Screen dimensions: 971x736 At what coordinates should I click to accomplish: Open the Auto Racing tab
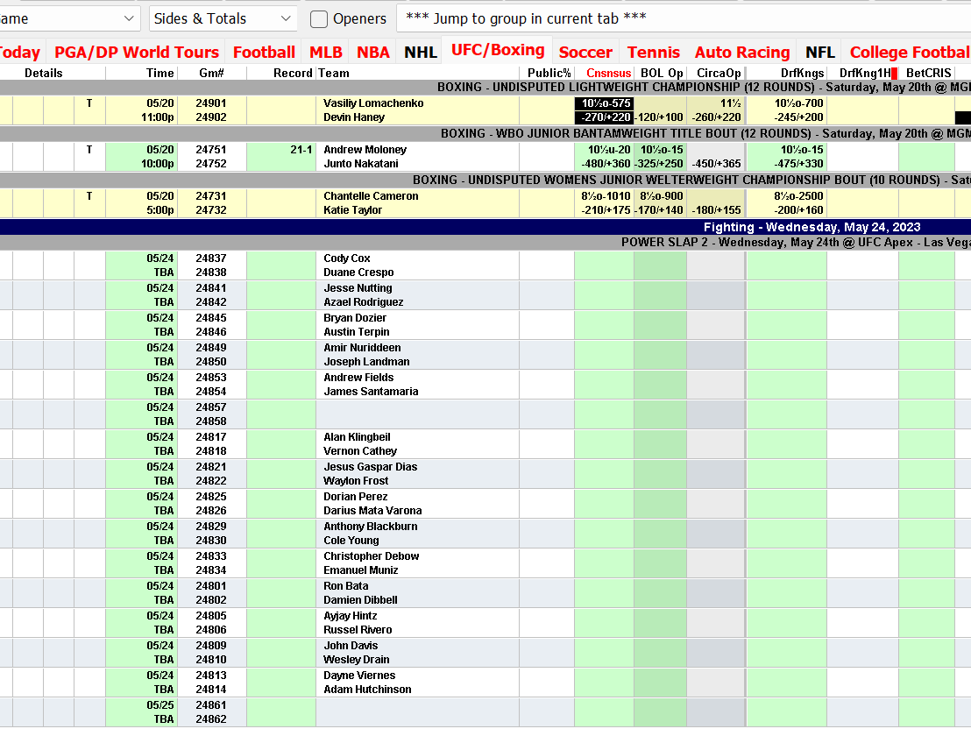point(742,52)
